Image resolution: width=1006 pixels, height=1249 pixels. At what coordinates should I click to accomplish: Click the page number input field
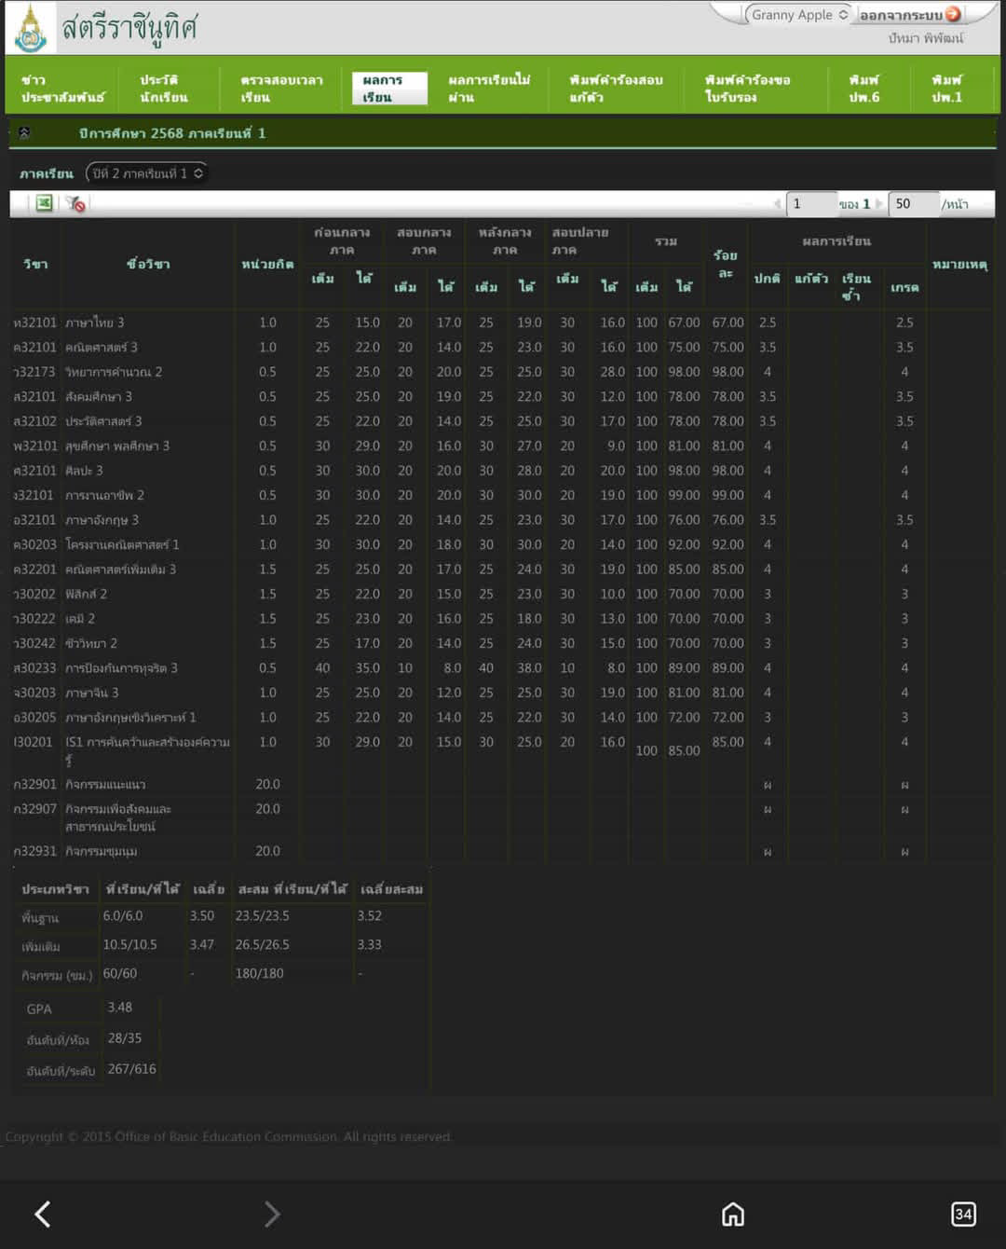[x=810, y=204]
